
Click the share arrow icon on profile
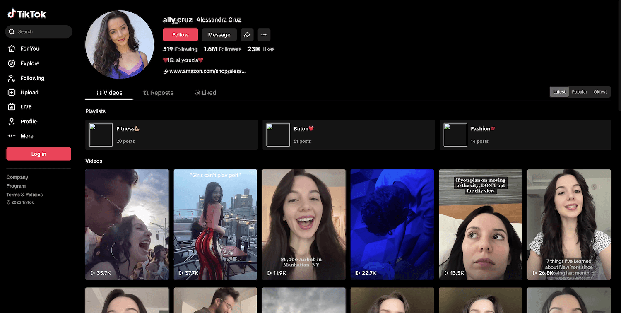point(247,35)
